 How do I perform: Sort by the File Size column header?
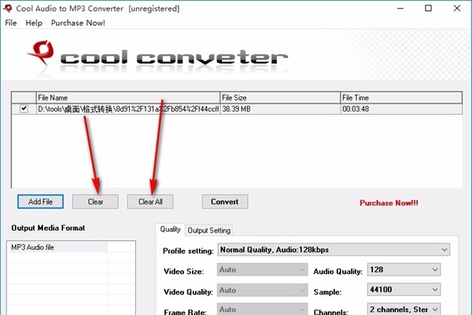pos(280,97)
